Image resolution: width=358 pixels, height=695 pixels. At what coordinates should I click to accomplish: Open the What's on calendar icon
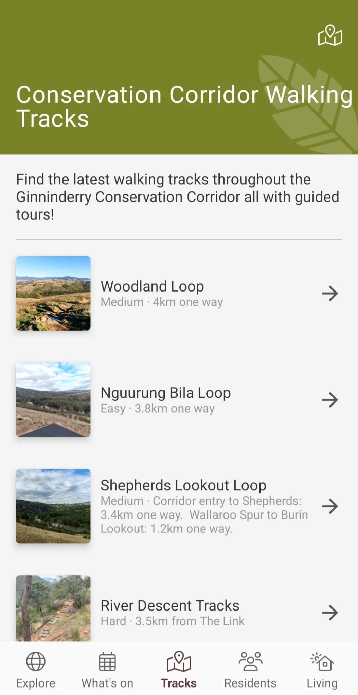107,661
